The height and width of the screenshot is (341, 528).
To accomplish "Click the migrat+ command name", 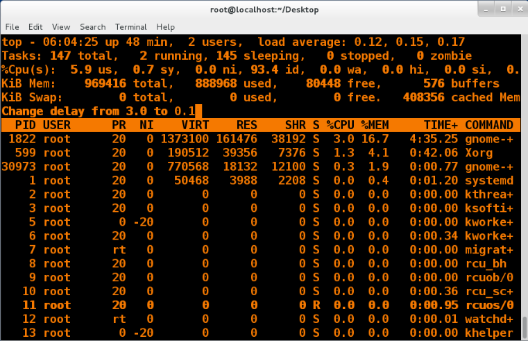I will 489,250.
